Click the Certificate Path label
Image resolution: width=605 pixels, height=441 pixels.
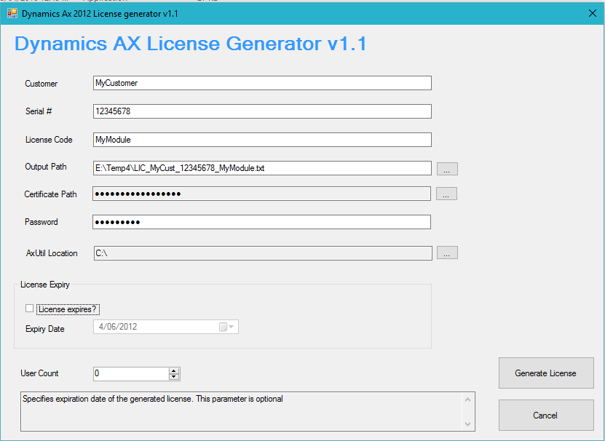click(50, 194)
